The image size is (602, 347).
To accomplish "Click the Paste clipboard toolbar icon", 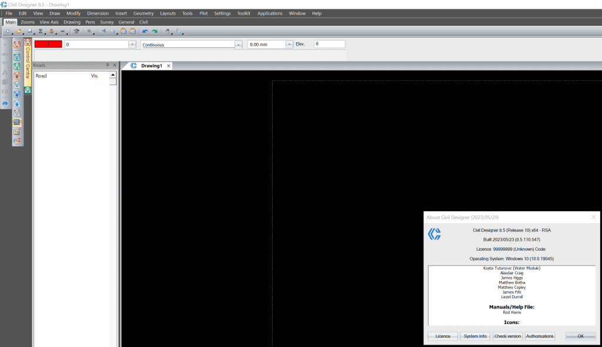I will pos(124,32).
